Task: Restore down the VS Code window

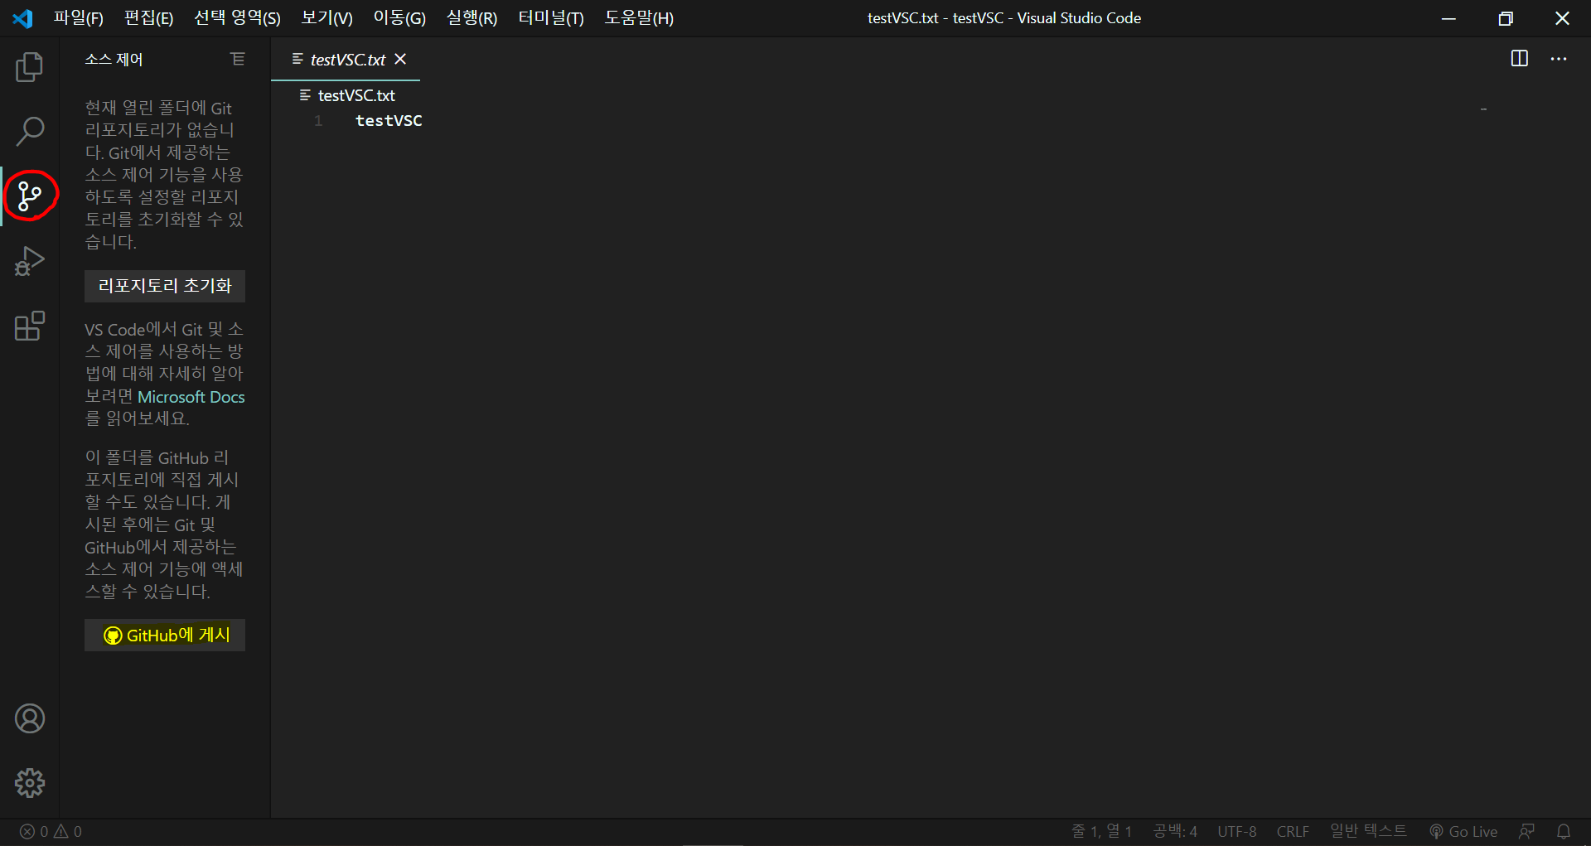Action: coord(1506,18)
